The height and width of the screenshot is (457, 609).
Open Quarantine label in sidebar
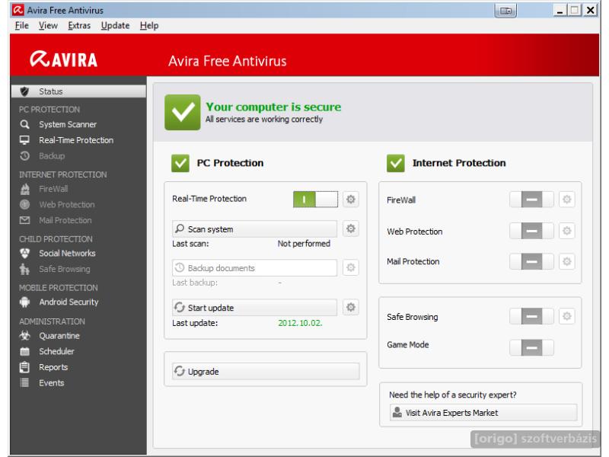[x=59, y=335]
